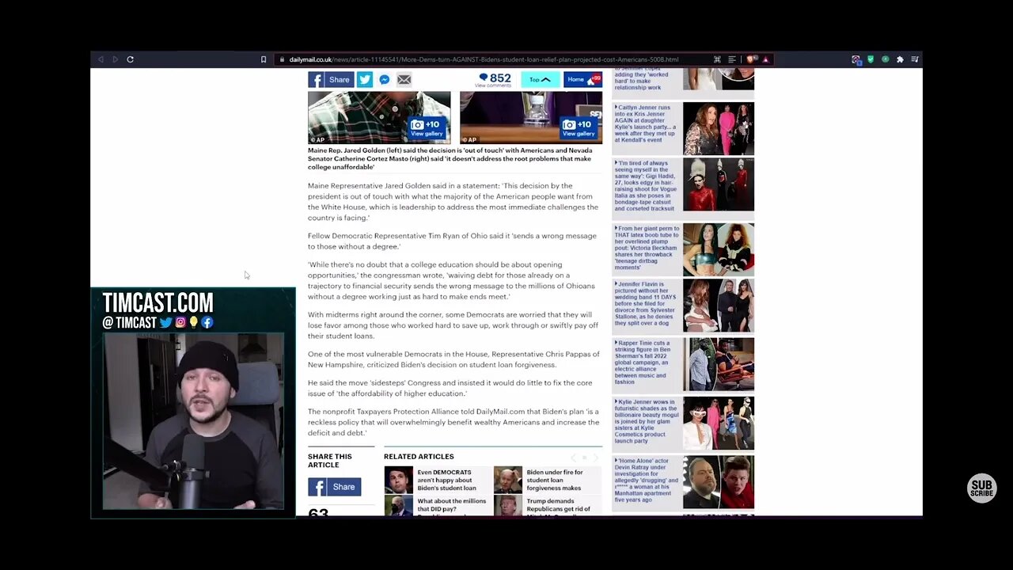Viewport: 1013px width, 570px height.
Task: View the 852 comments counter
Action: 494,79
